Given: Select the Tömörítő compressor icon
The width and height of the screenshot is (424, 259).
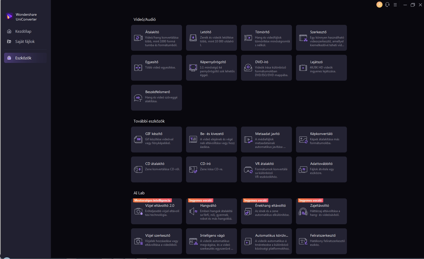Looking at the screenshot, I should pyautogui.click(x=248, y=38).
